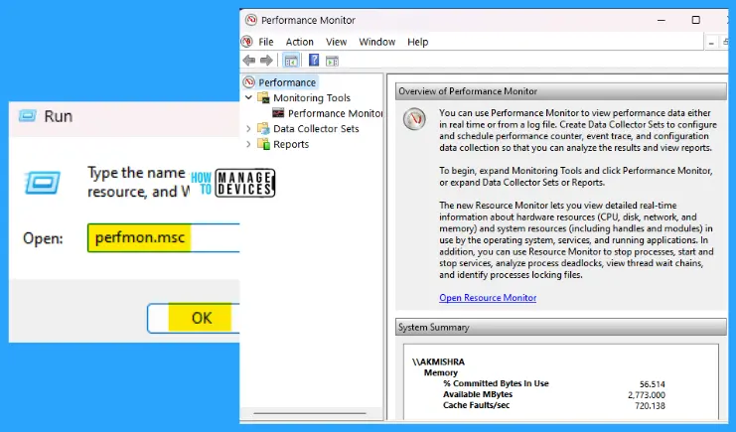Expand the Reports tree node
Viewport: 736px width, 432px height.
[248, 144]
